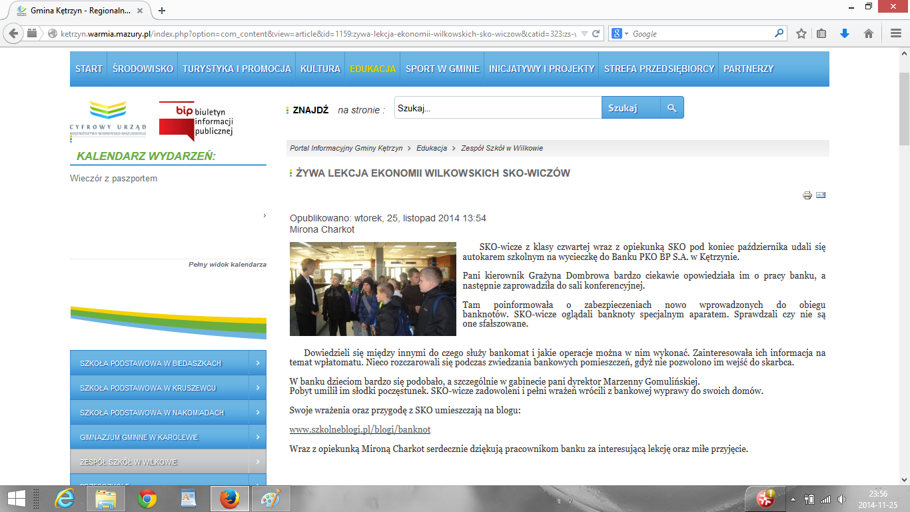Open the Cyfrowy Urząd logo

pos(108,120)
